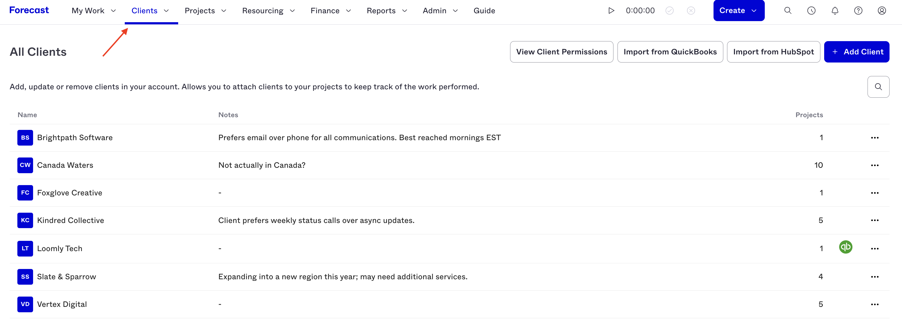Click Brightpath note about email preference
This screenshot has height=335, width=902.
pyautogui.click(x=360, y=138)
